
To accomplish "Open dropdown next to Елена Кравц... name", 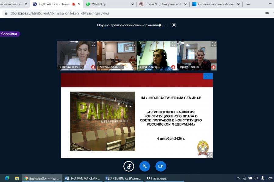I will (163, 67).
